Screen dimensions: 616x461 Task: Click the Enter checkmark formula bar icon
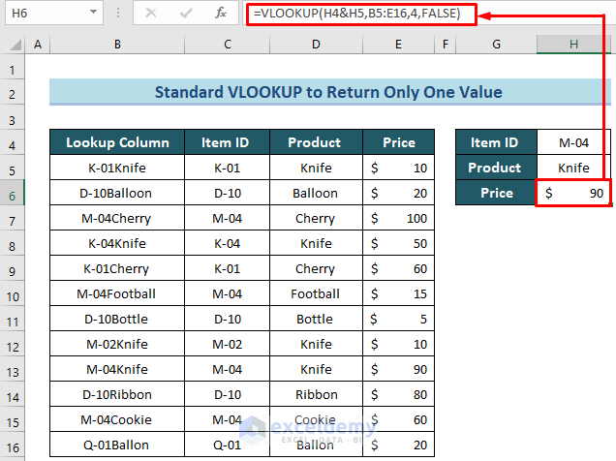pos(186,14)
